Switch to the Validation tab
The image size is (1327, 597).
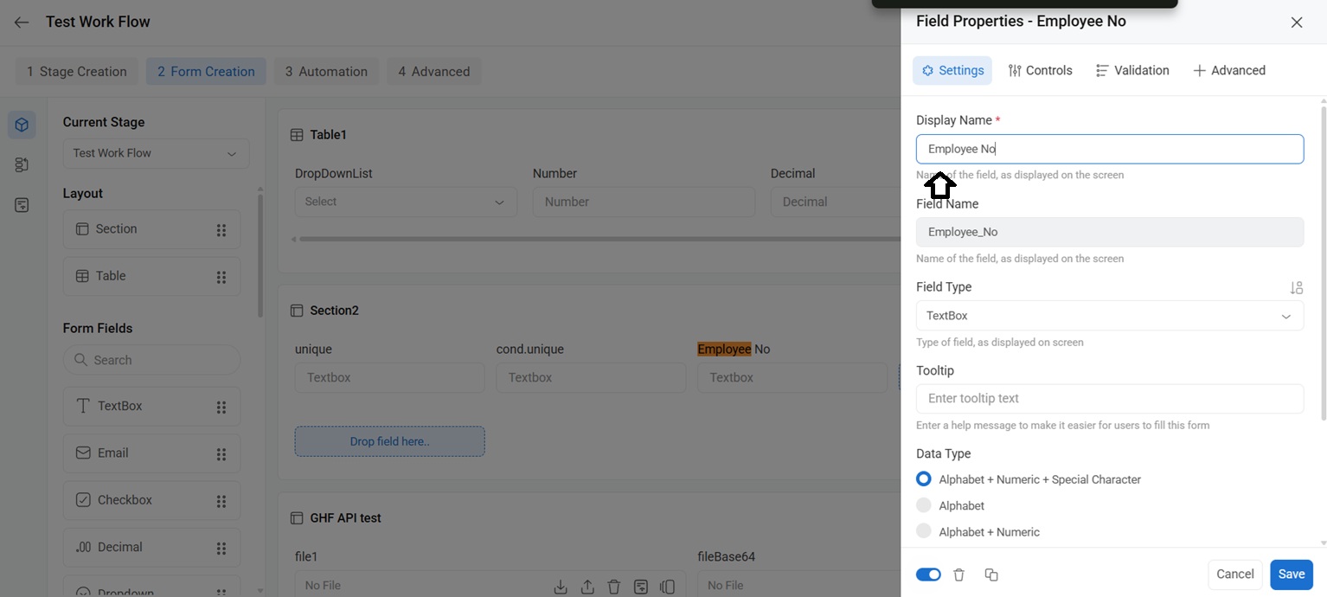point(1131,71)
